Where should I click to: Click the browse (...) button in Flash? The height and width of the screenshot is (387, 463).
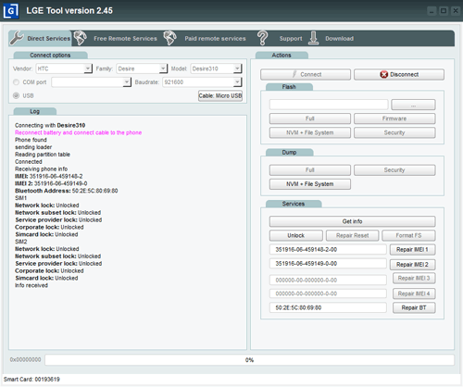click(413, 105)
